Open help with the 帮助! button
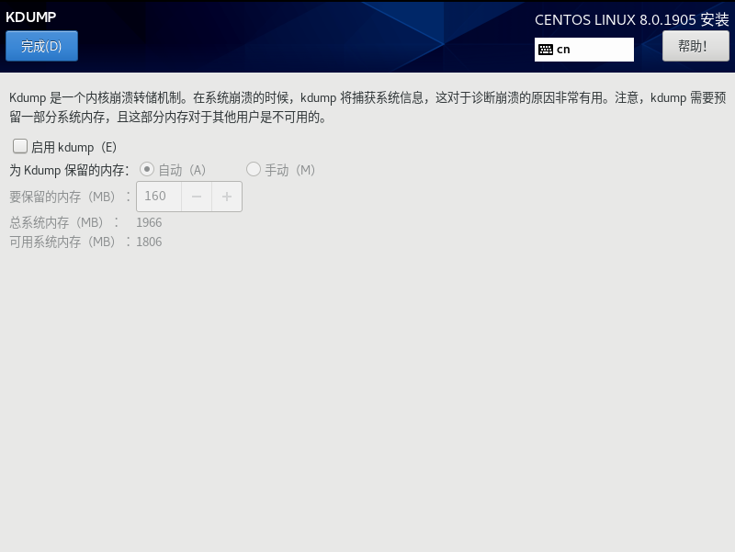 point(695,46)
